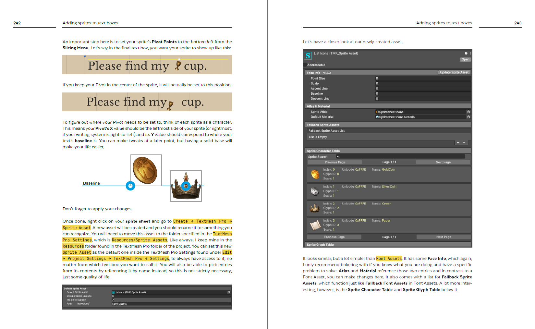The image size is (535, 329).
Task: Click the magnifier icon in Sprite Search
Action: click(x=338, y=157)
